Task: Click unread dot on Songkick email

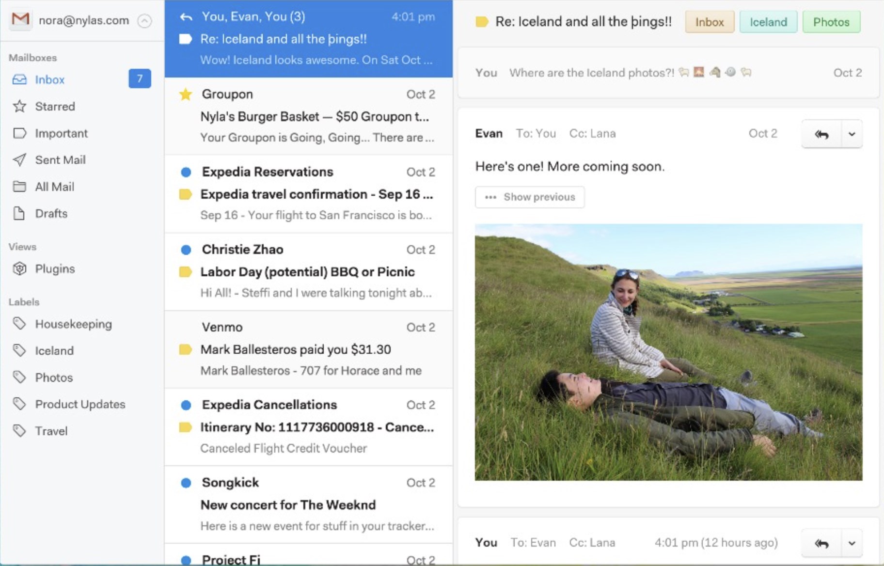Action: (x=186, y=483)
